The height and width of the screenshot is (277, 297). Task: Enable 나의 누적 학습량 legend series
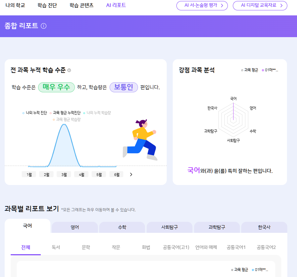point(97,113)
